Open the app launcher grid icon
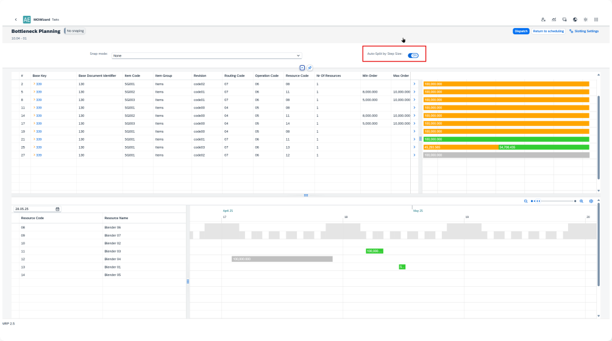 (596, 19)
